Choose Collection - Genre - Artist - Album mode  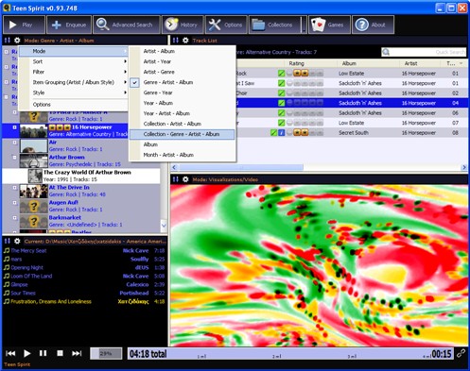pyautogui.click(x=183, y=134)
